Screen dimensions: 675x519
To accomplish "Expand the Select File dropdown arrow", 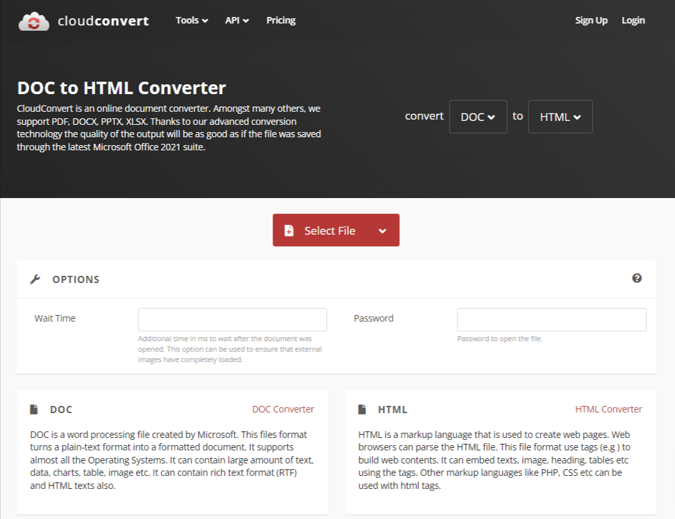I will 382,231.
